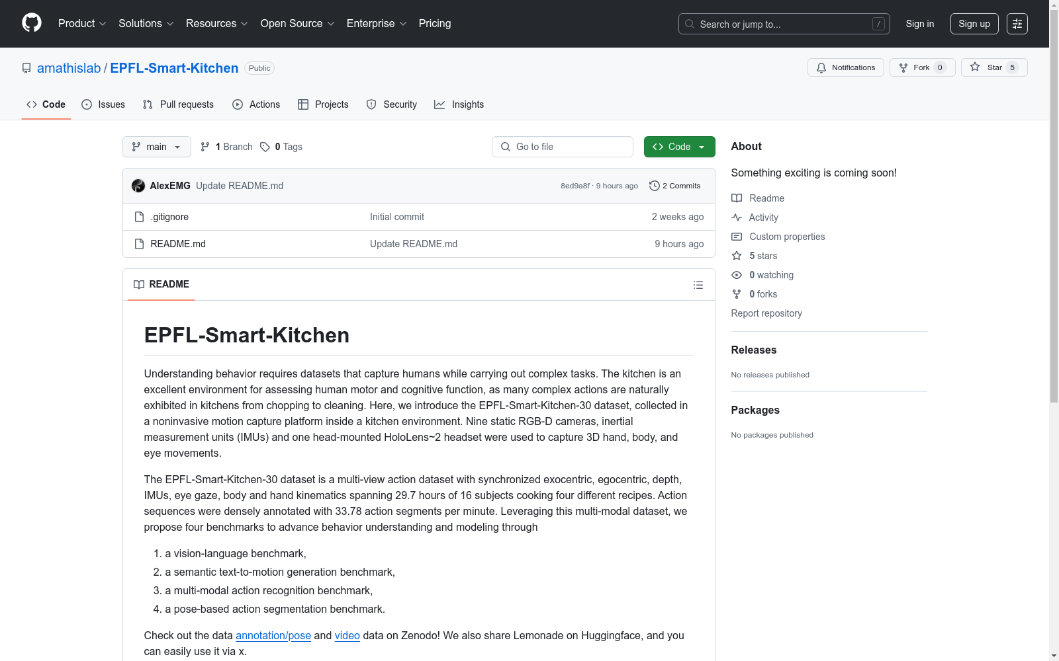
Task: Click the fork icon beside 0 forks
Action: (x=737, y=294)
